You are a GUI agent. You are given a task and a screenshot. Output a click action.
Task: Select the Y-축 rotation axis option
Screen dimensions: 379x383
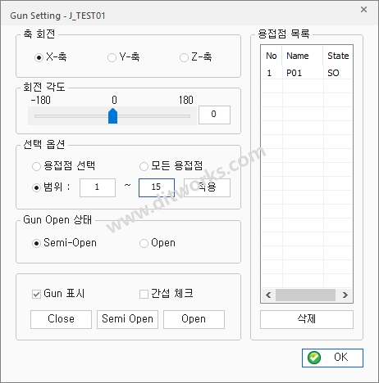(x=112, y=57)
